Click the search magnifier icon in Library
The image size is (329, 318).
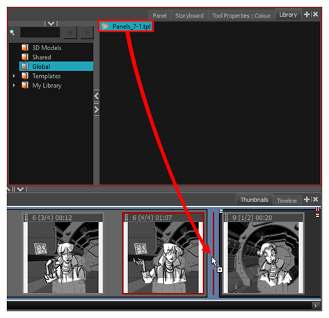tap(13, 33)
